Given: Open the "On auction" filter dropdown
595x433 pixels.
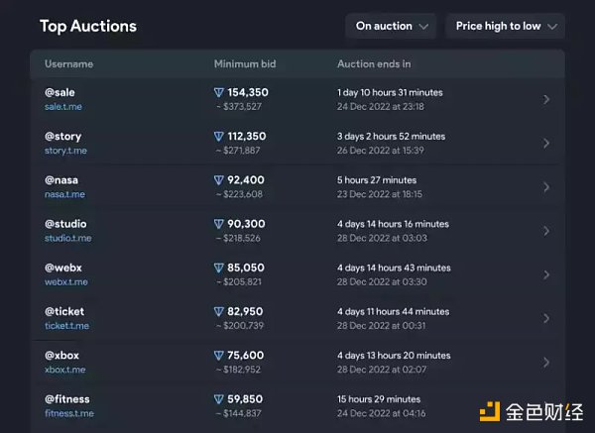Looking at the screenshot, I should [x=392, y=26].
